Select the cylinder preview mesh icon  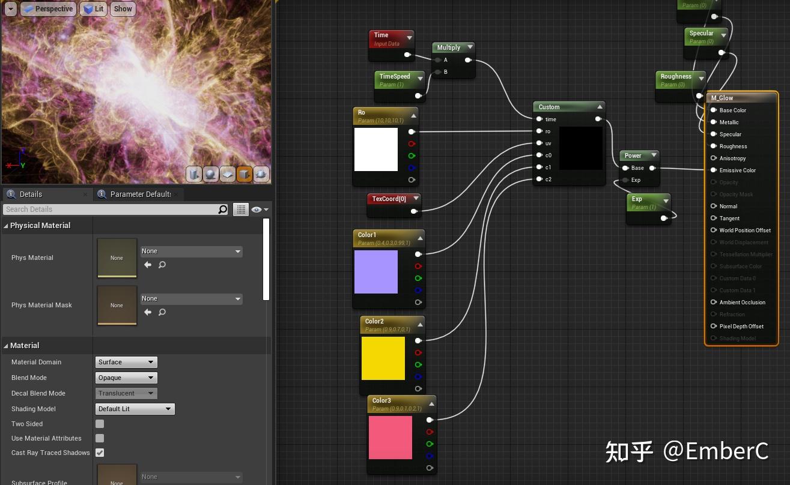coord(194,174)
